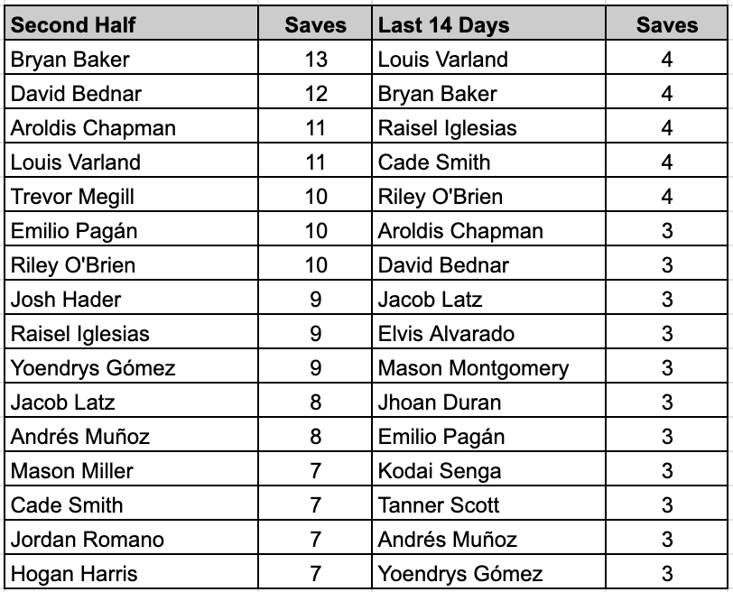733x592 pixels.
Task: Select the Josh Hader cell
Action: point(132,297)
